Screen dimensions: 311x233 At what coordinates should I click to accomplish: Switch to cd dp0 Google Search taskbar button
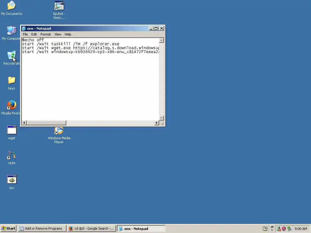(x=92, y=228)
